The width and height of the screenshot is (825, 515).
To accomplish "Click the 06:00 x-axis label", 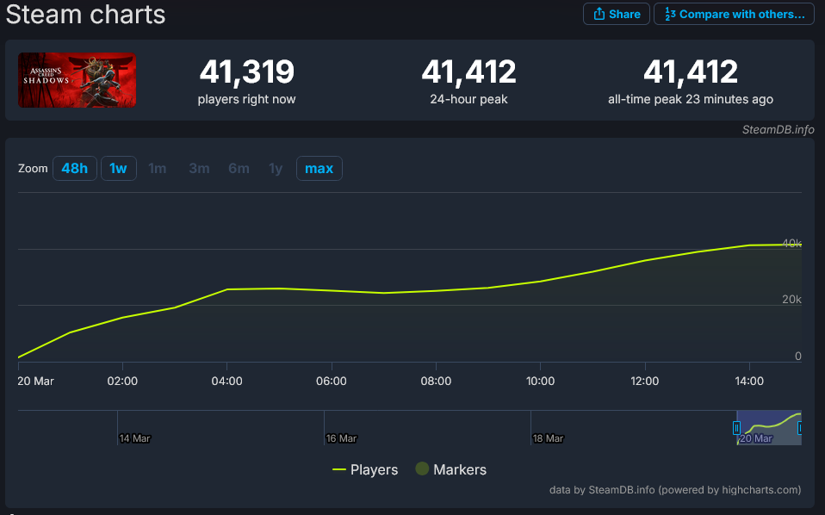I will (x=332, y=381).
